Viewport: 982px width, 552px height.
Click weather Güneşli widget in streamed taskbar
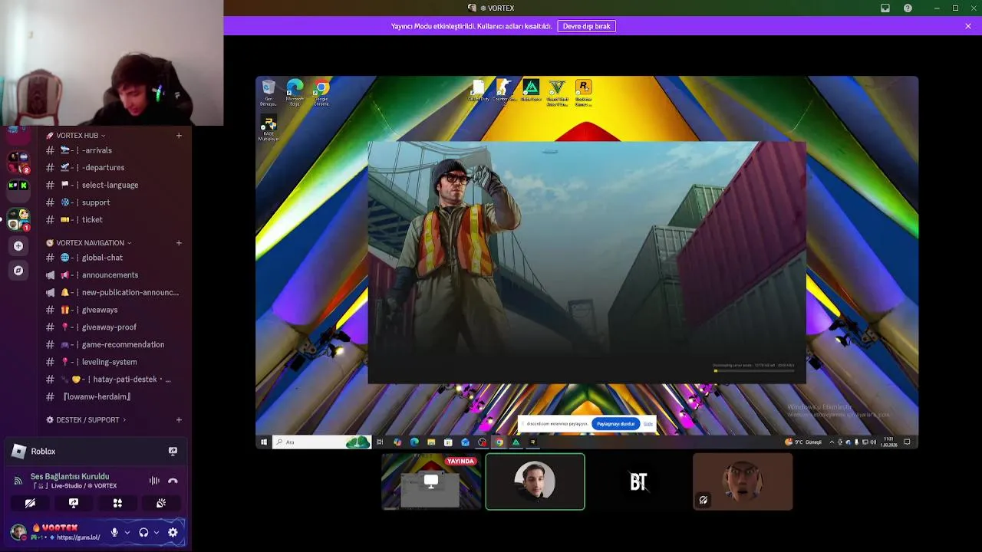(x=803, y=442)
